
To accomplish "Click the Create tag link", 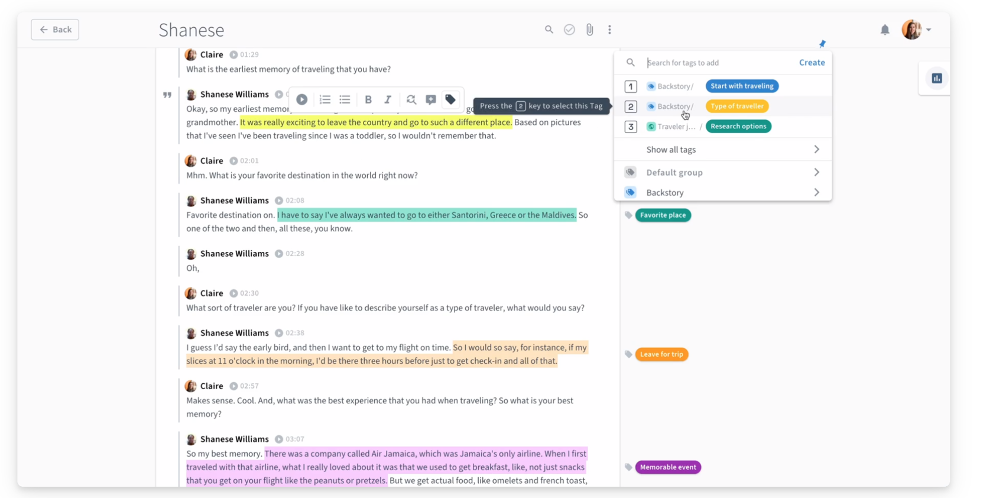I will (812, 63).
